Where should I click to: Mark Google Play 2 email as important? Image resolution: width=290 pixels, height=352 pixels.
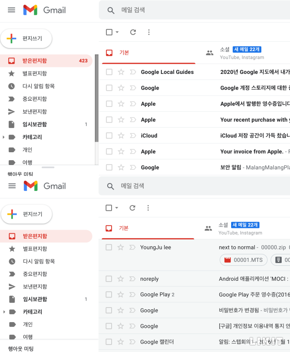click(132, 294)
